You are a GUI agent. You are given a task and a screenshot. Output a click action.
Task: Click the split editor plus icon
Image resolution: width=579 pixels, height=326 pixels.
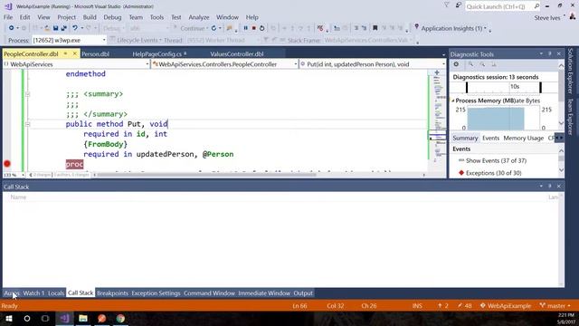click(437, 72)
